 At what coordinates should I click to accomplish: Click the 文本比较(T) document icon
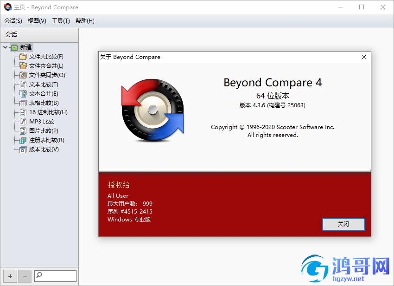23,84
